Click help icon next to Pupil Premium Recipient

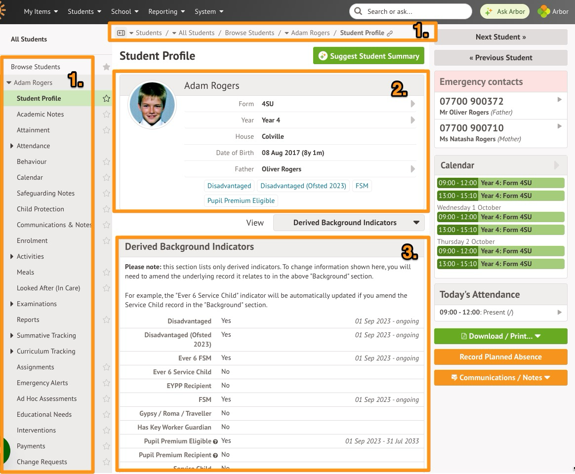tap(215, 455)
